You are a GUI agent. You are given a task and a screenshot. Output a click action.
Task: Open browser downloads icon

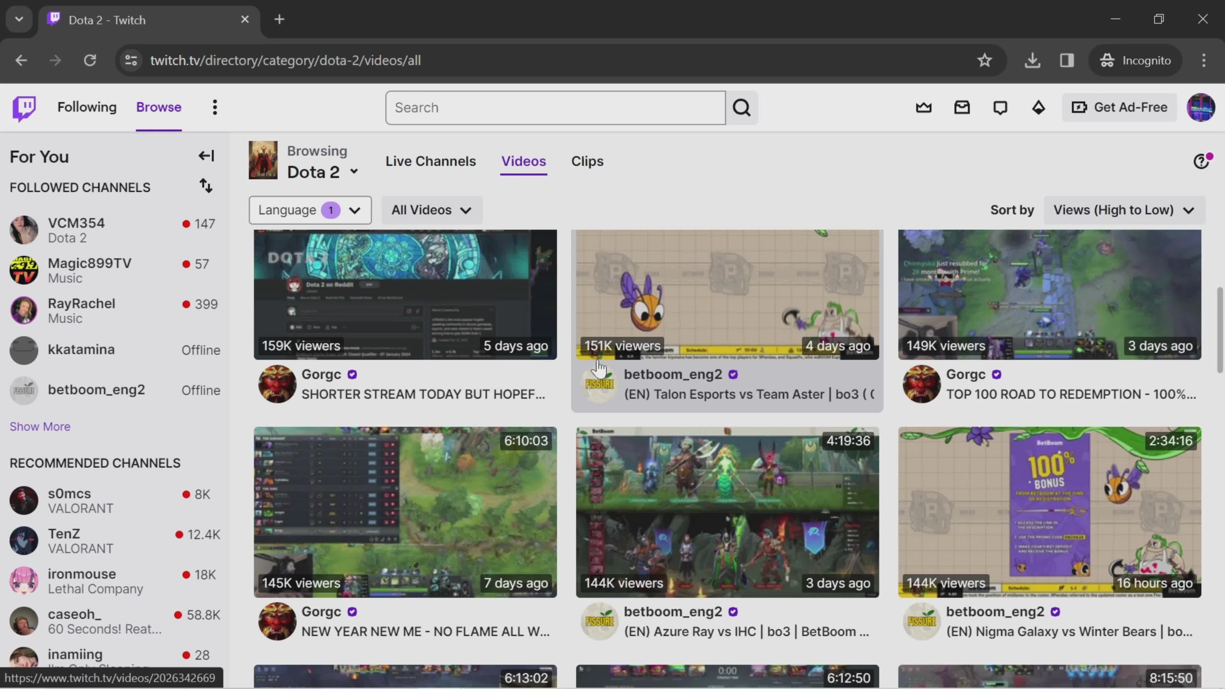pos(1032,60)
